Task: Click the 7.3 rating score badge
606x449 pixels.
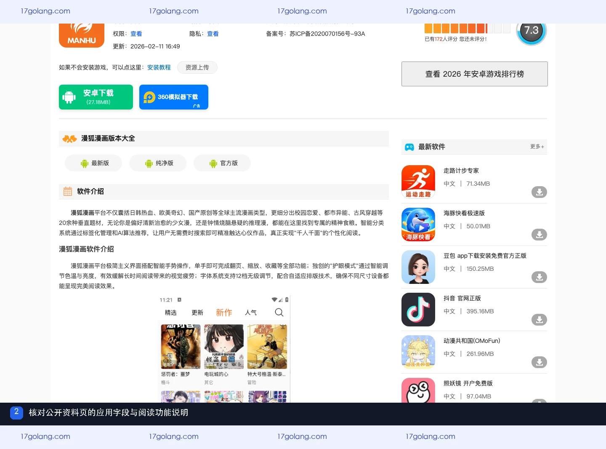Action: (x=532, y=31)
